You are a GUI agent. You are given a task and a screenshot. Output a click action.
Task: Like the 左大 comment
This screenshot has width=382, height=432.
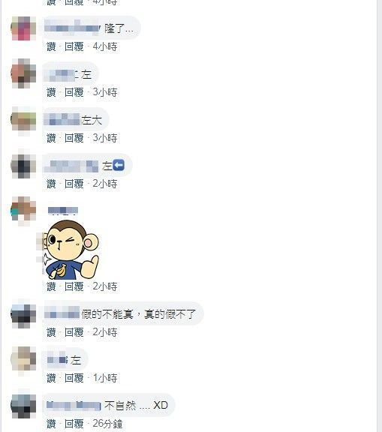coord(51,138)
